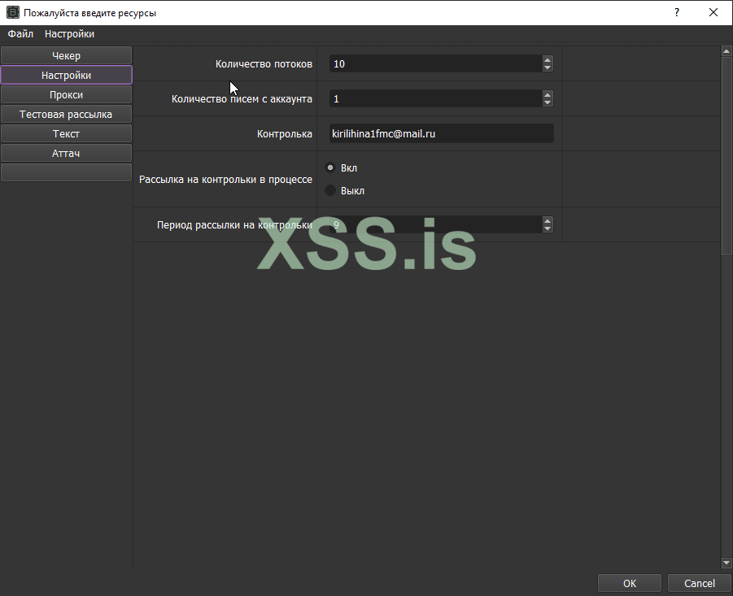Click the Контролька label text
Viewport: 733px width, 596px height.
284,134
